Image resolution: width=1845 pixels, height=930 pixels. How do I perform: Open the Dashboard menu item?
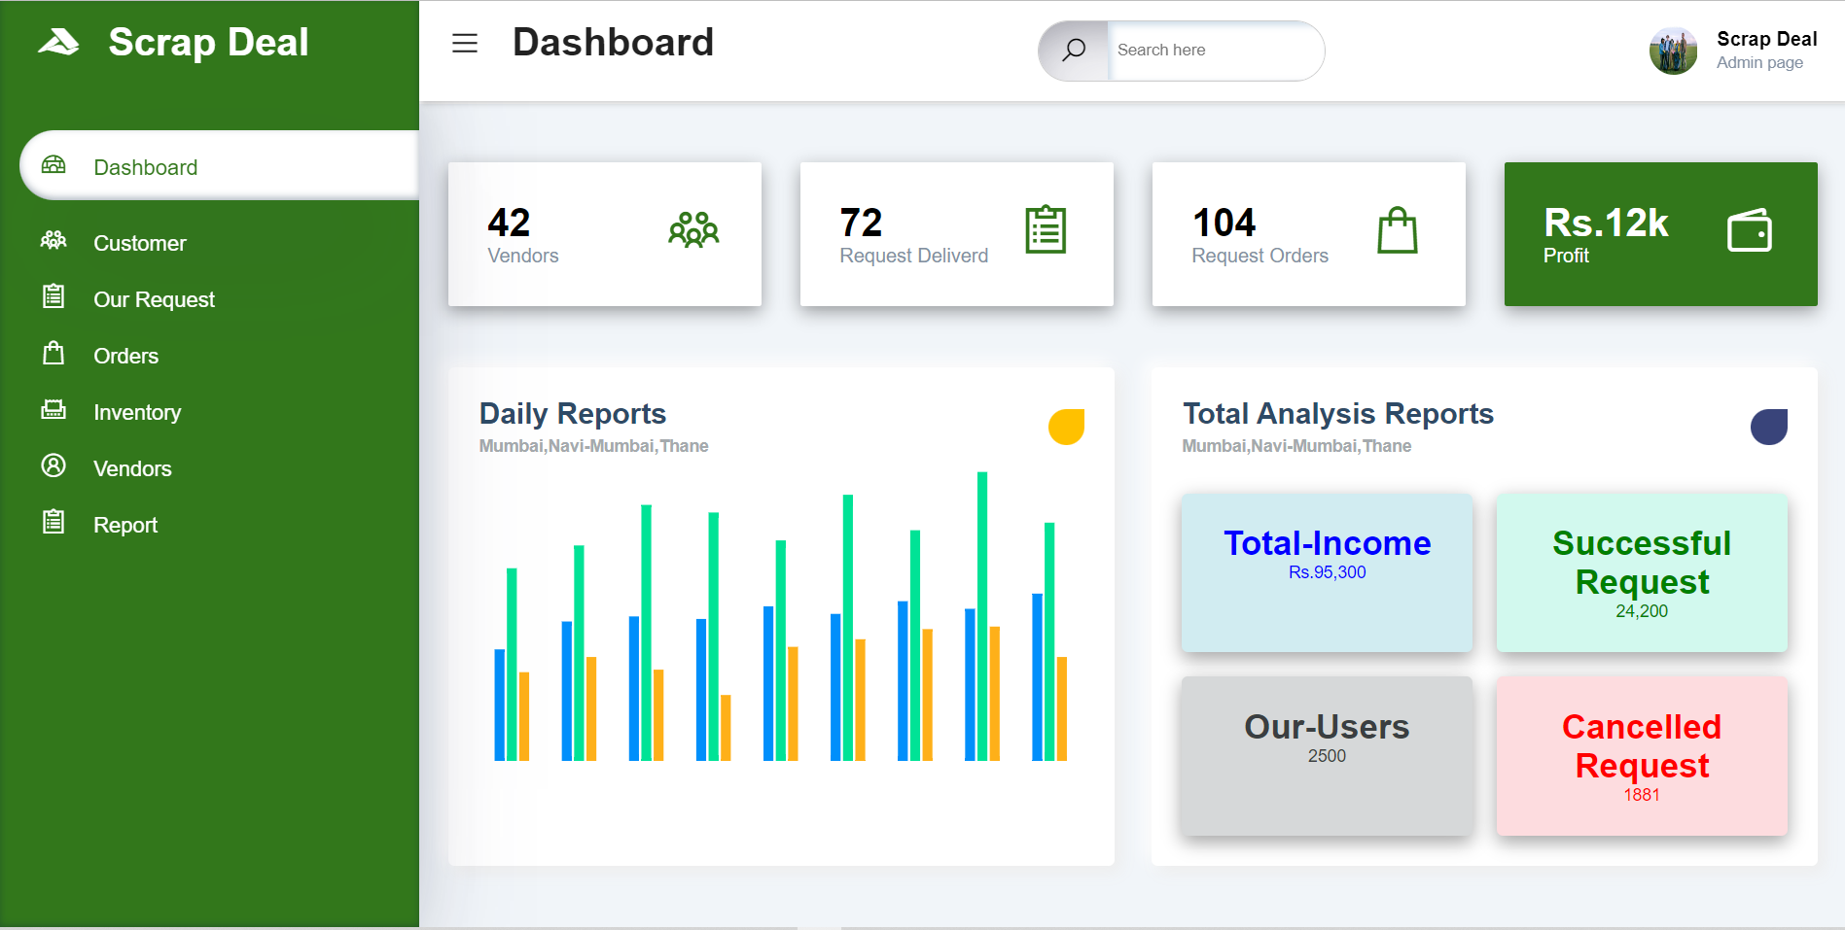(220, 166)
